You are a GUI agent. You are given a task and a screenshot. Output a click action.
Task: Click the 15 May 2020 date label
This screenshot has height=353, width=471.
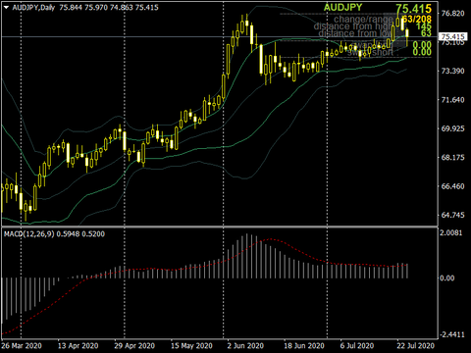point(191,346)
